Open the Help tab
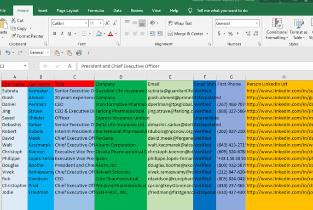This screenshot has height=210, width=313. [174, 11]
